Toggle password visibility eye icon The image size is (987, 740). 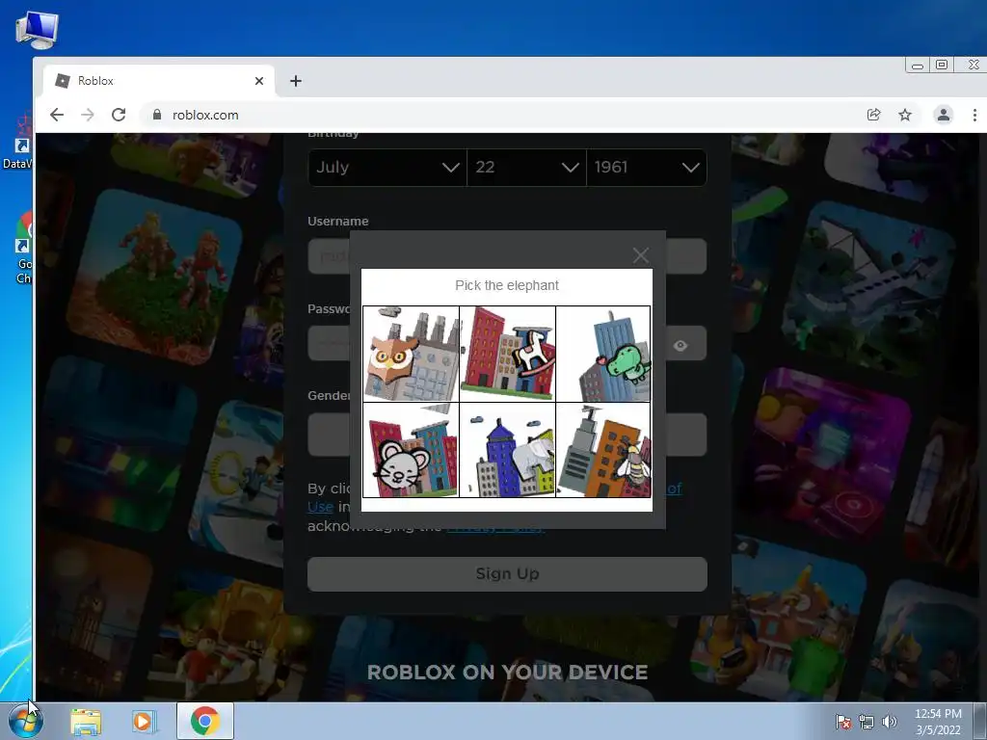tap(680, 346)
